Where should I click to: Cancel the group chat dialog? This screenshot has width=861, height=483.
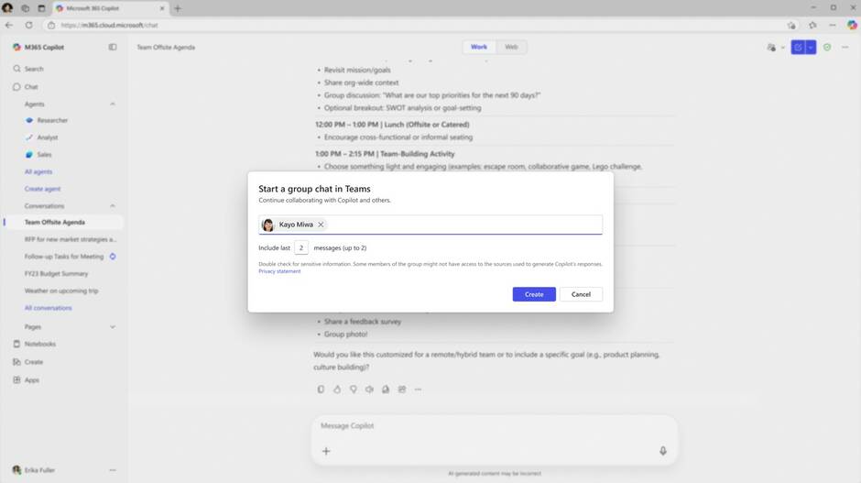tap(581, 294)
